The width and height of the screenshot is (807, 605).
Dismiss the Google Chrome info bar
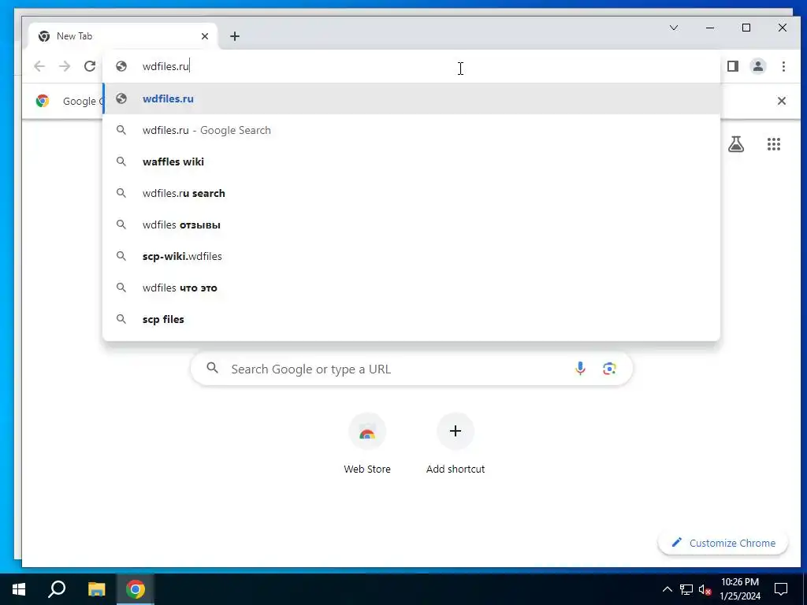pyautogui.click(x=781, y=101)
